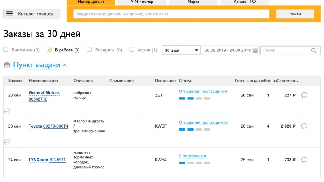This screenshot has width=324, height=182.
Task: Click megaphone icon under Toyota row
Action: click(6, 141)
